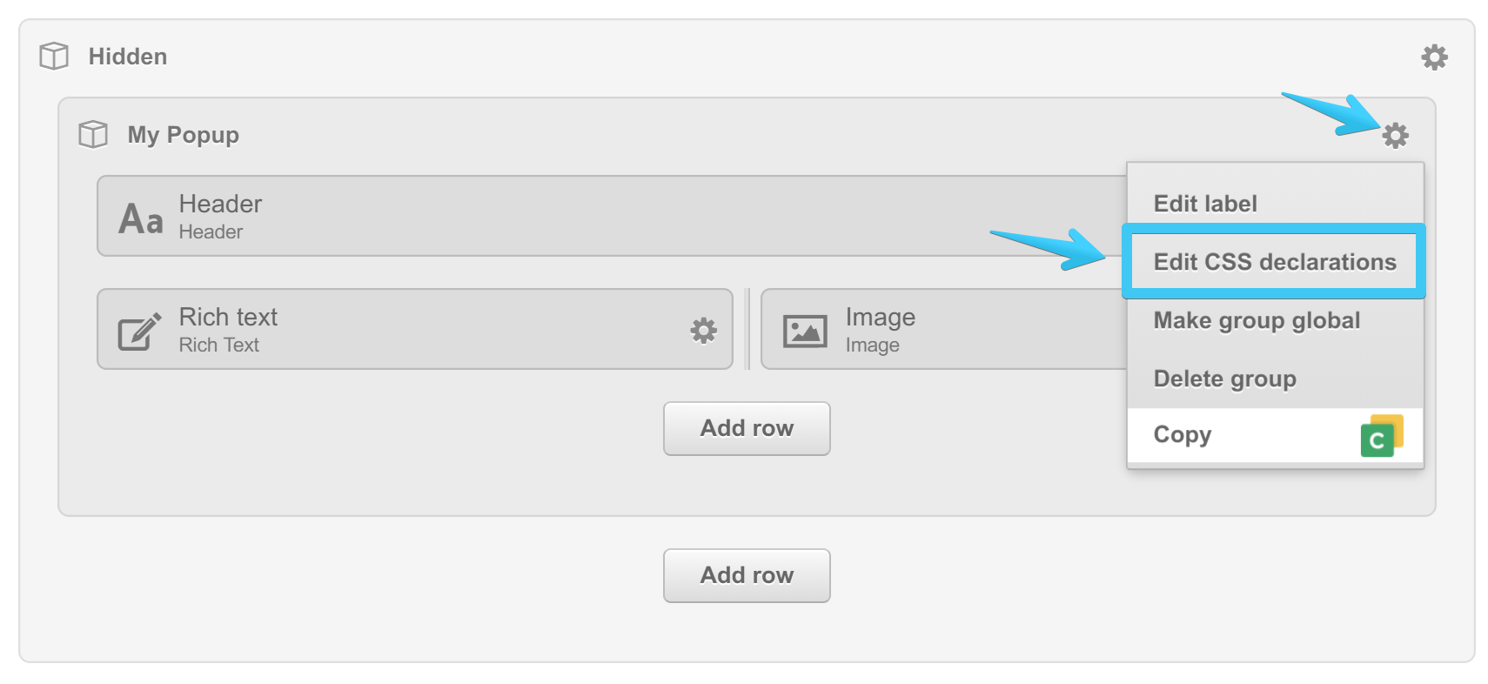
Task: Choose Delete group from the menu
Action: point(1224,379)
